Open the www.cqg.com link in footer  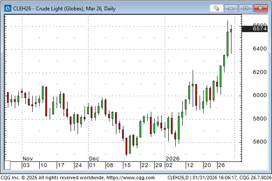123,178
